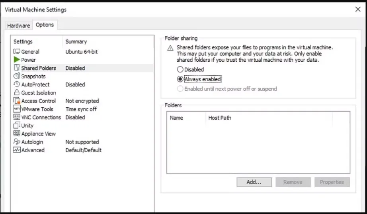Click the General settings monitor icon
The height and width of the screenshot is (214, 367).
[17, 52]
